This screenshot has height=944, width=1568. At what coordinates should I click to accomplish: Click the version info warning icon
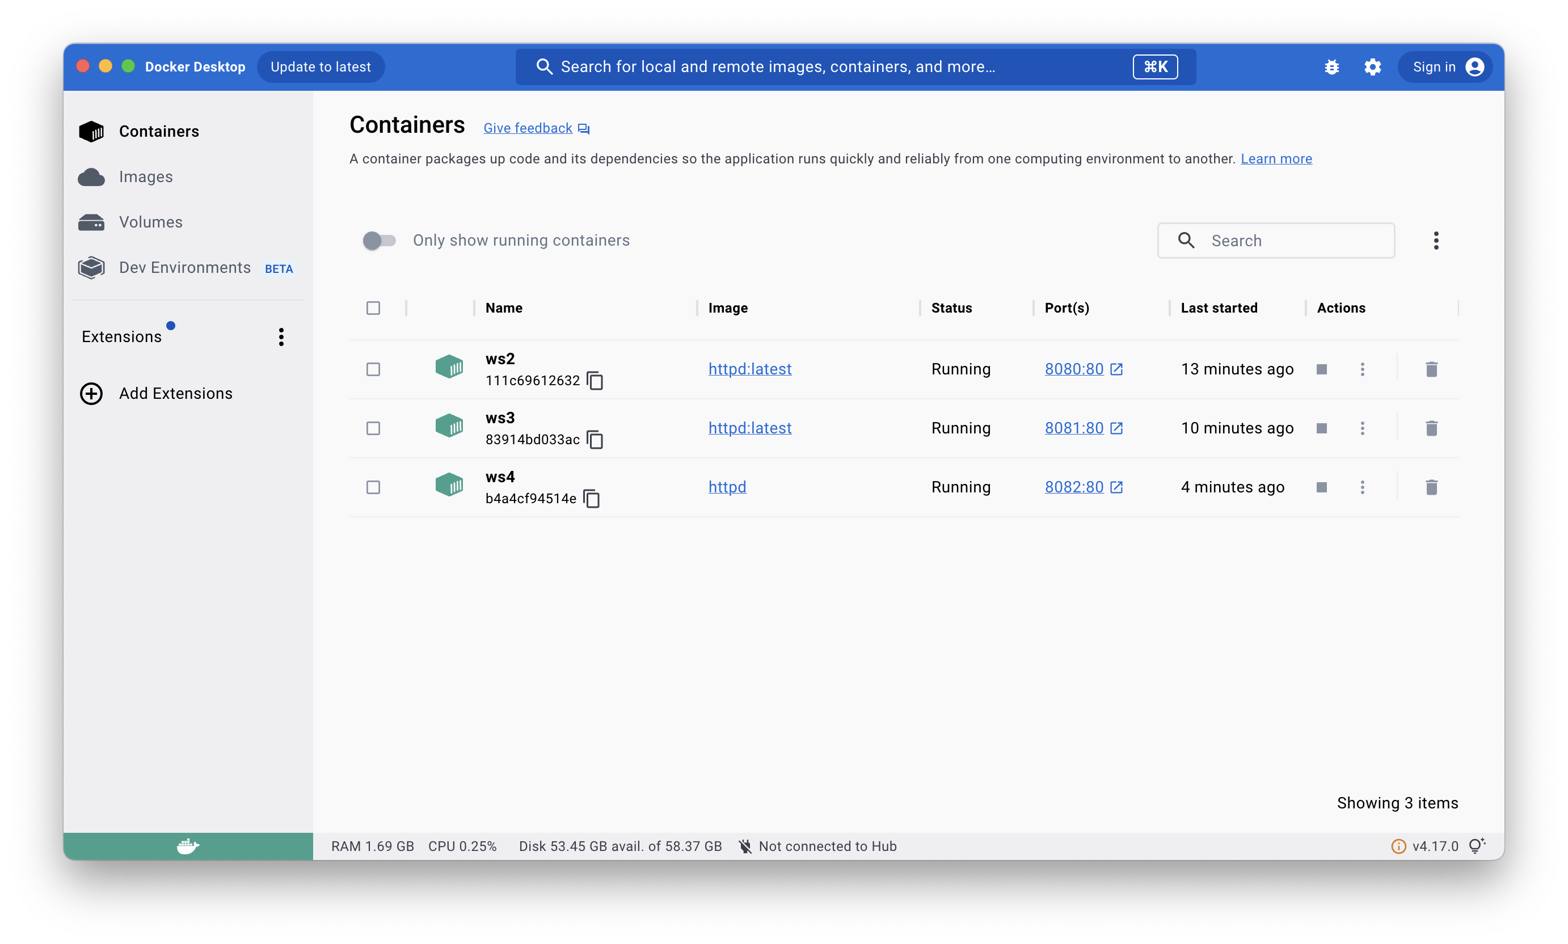(1398, 846)
